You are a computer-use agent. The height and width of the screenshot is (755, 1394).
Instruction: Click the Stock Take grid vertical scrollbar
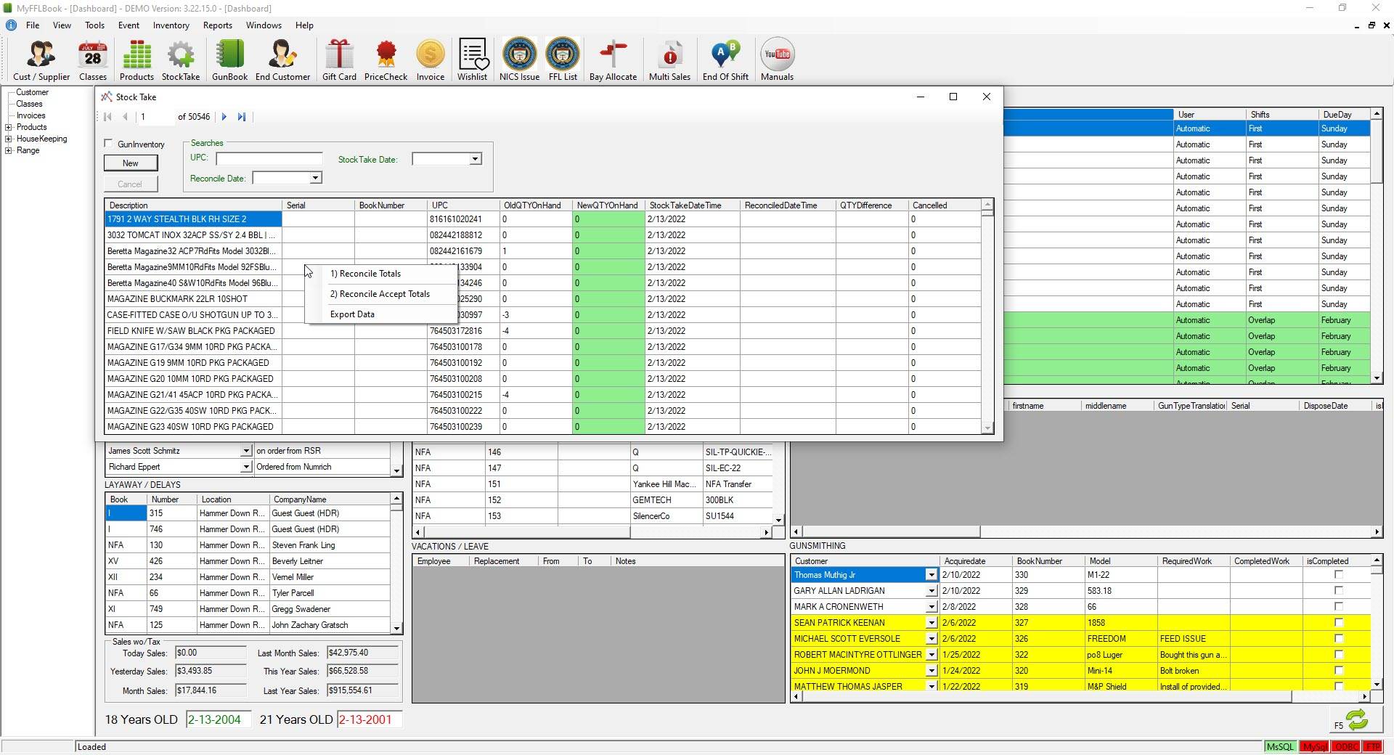pos(987,317)
